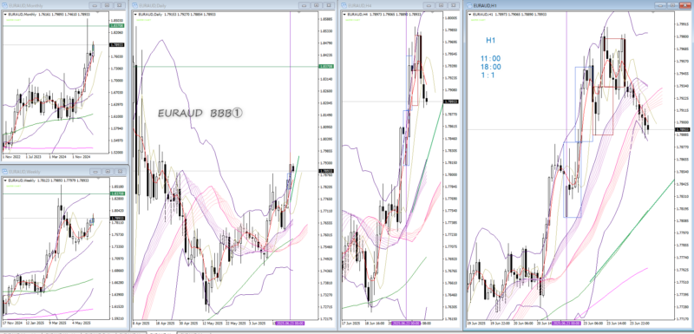Screen dimensions: 694x334
Task: Click the EURAUD,Monthly window icon
Action: (x=5, y=6)
